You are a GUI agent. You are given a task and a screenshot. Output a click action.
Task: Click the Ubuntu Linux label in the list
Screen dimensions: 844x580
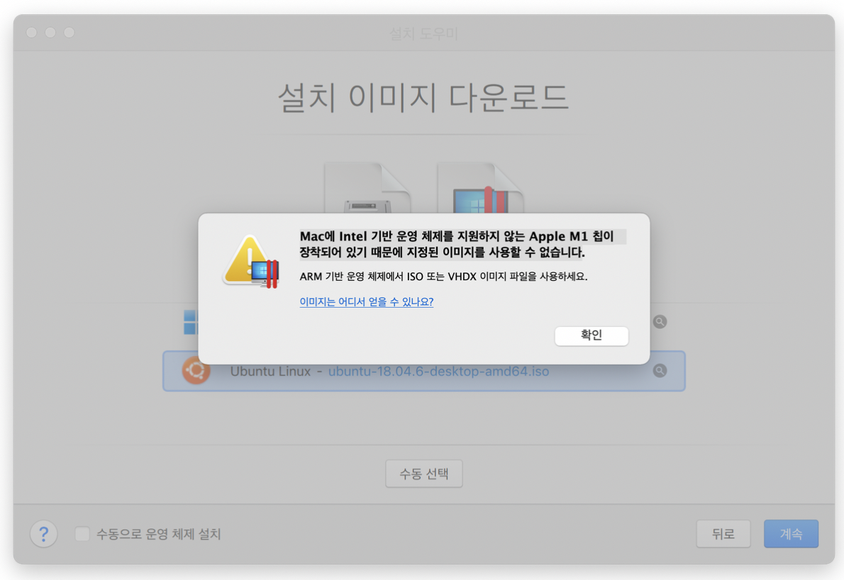[270, 372]
